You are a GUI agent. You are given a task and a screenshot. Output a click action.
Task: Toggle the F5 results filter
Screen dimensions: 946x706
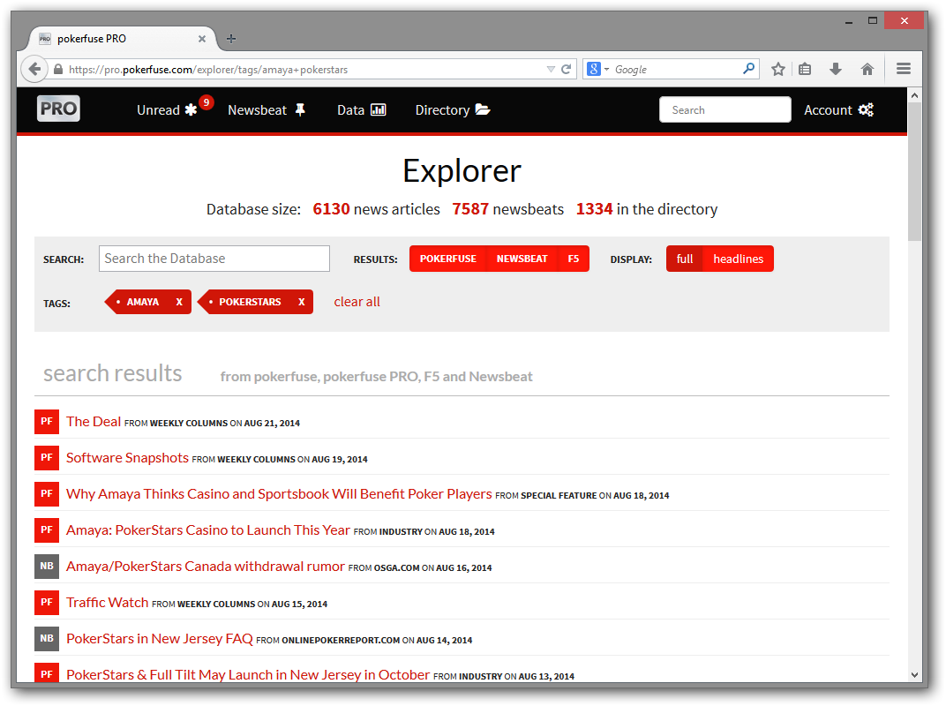(x=573, y=259)
